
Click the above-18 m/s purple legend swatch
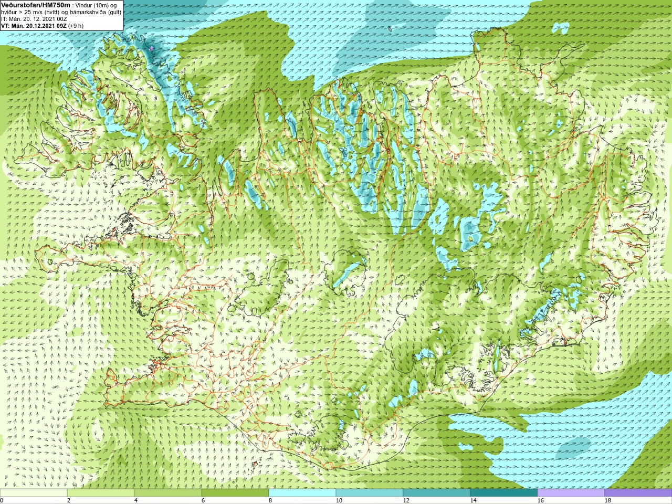tap(638, 493)
